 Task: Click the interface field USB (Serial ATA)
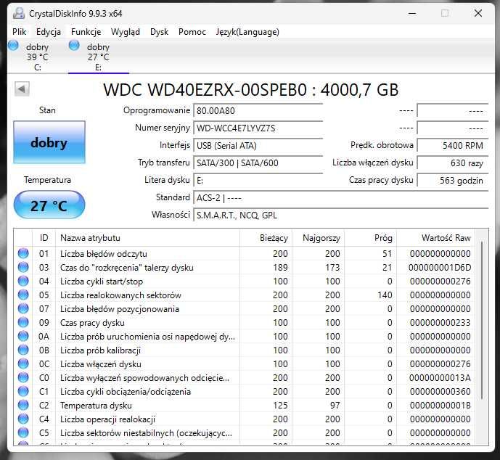pyautogui.click(x=258, y=146)
